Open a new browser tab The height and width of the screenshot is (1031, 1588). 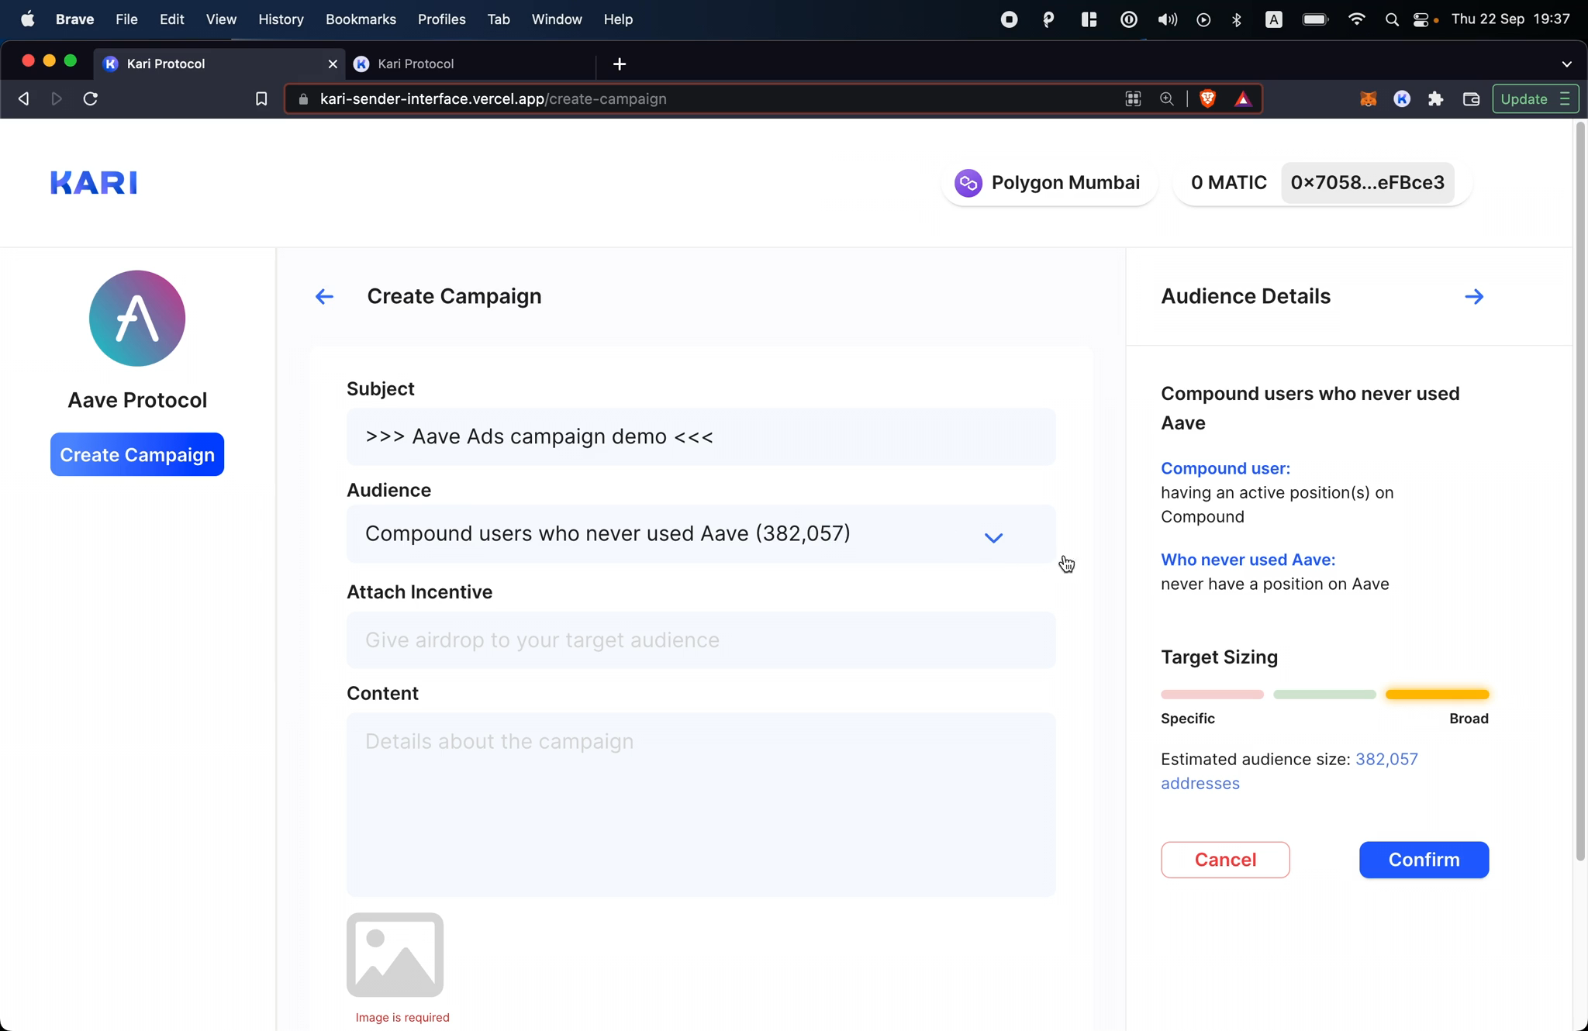(620, 64)
